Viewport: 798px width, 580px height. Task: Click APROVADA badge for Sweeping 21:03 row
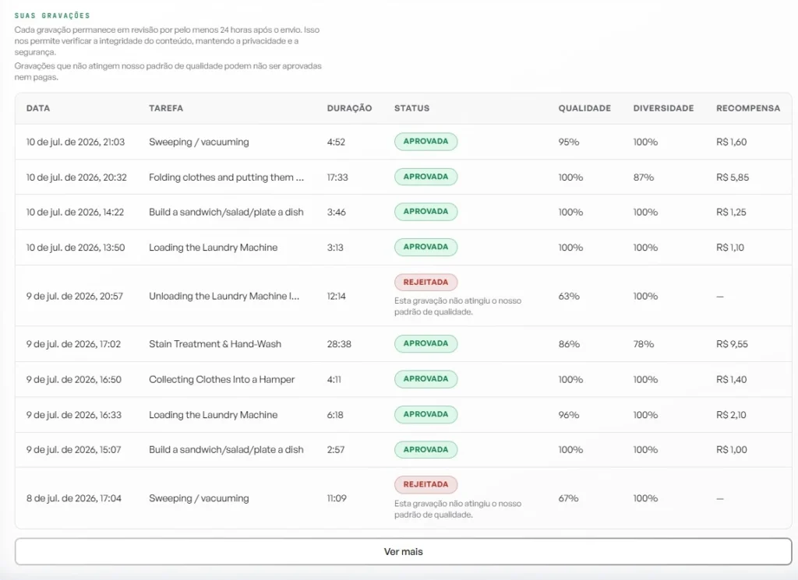[426, 142]
